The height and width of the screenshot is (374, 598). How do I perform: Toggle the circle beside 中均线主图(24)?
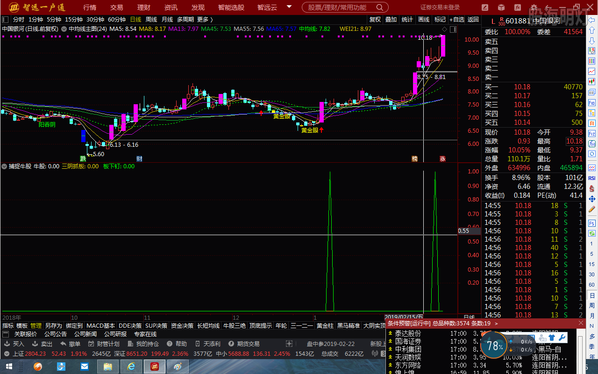[64, 29]
